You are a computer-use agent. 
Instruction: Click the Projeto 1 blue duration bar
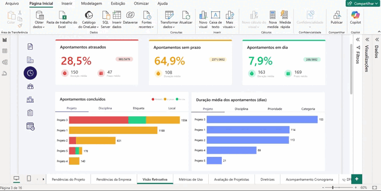(x=248, y=130)
